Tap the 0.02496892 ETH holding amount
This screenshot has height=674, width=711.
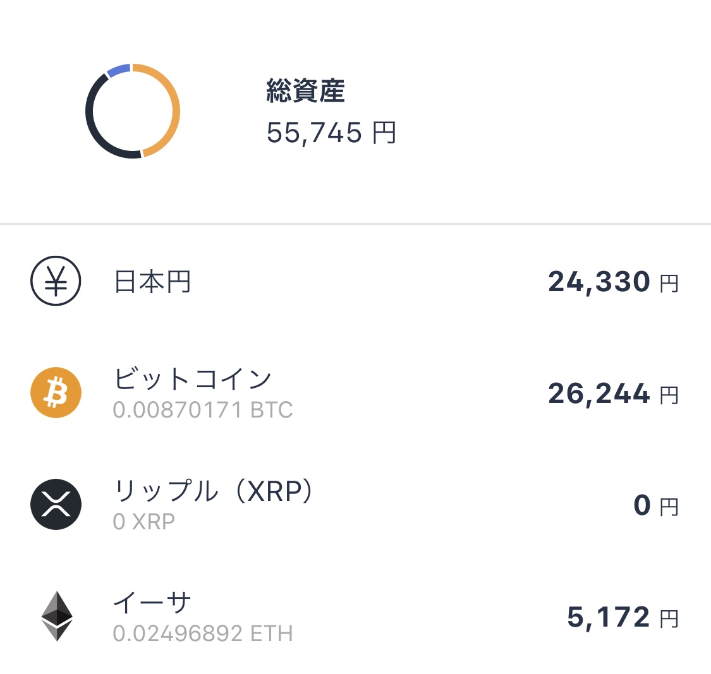coord(203,633)
